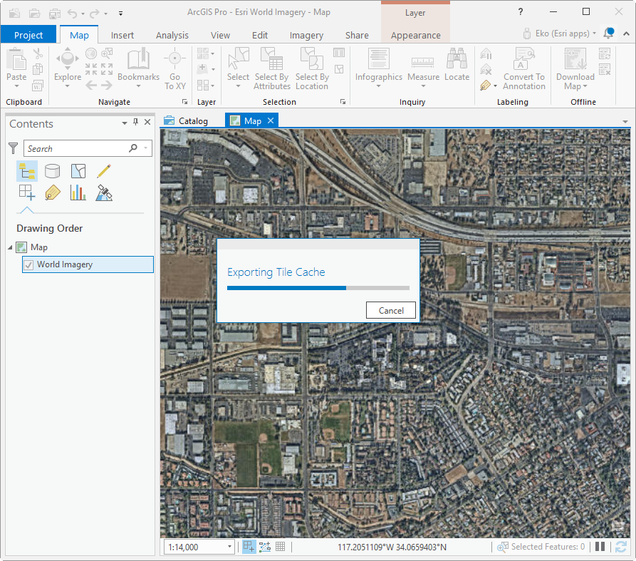Open the map scale 1:14,000 dropdown
The height and width of the screenshot is (561, 636).
pos(229,547)
